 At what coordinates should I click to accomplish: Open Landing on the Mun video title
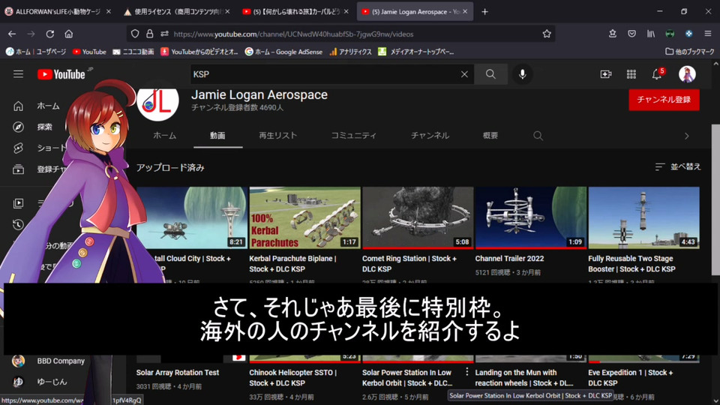[x=524, y=377]
